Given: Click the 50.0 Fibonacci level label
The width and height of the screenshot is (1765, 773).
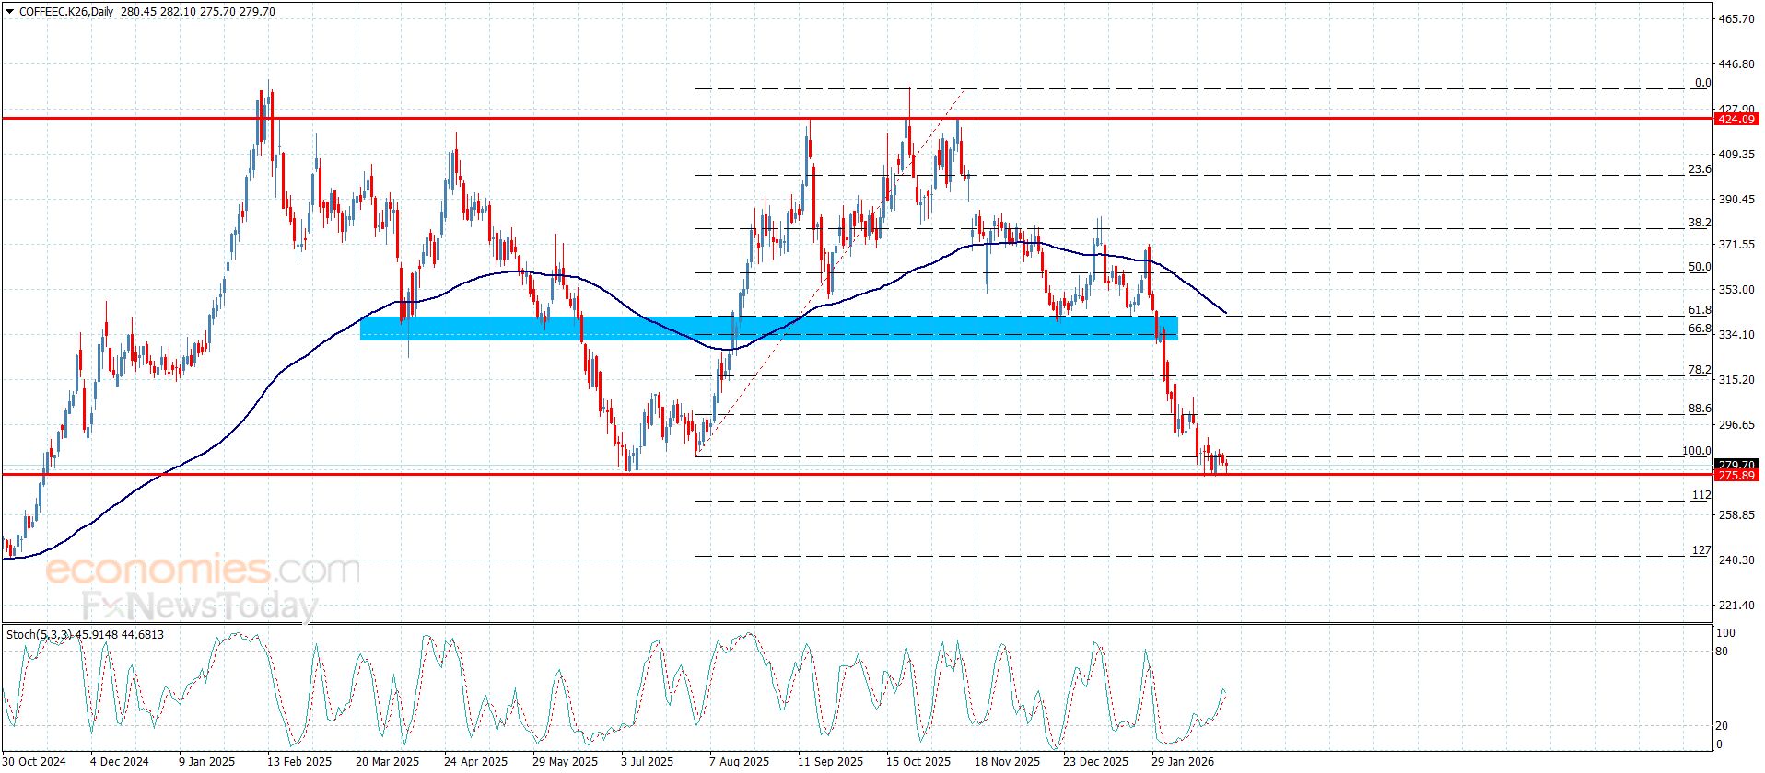Looking at the screenshot, I should [1700, 267].
